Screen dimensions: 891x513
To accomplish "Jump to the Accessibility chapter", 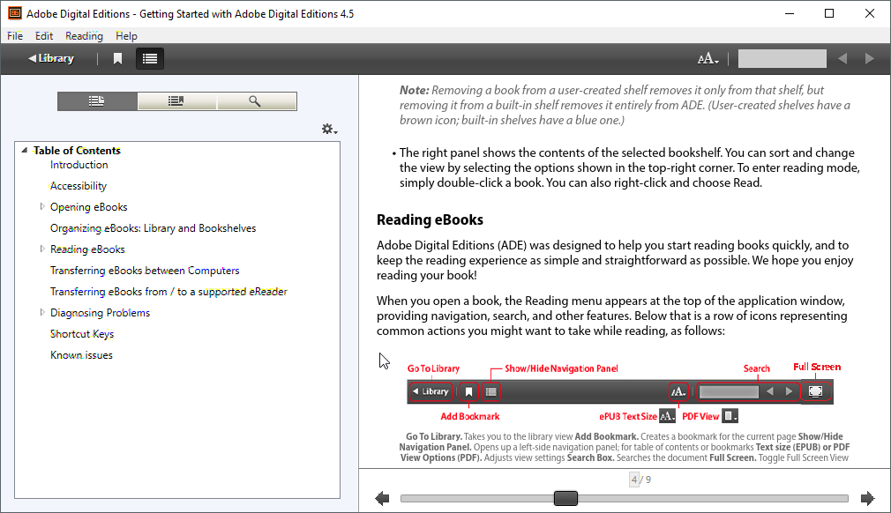I will [x=79, y=186].
